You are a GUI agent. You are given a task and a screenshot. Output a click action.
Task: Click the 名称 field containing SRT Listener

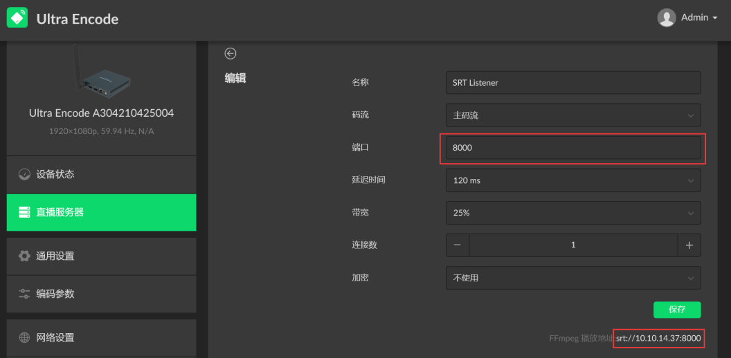click(573, 83)
